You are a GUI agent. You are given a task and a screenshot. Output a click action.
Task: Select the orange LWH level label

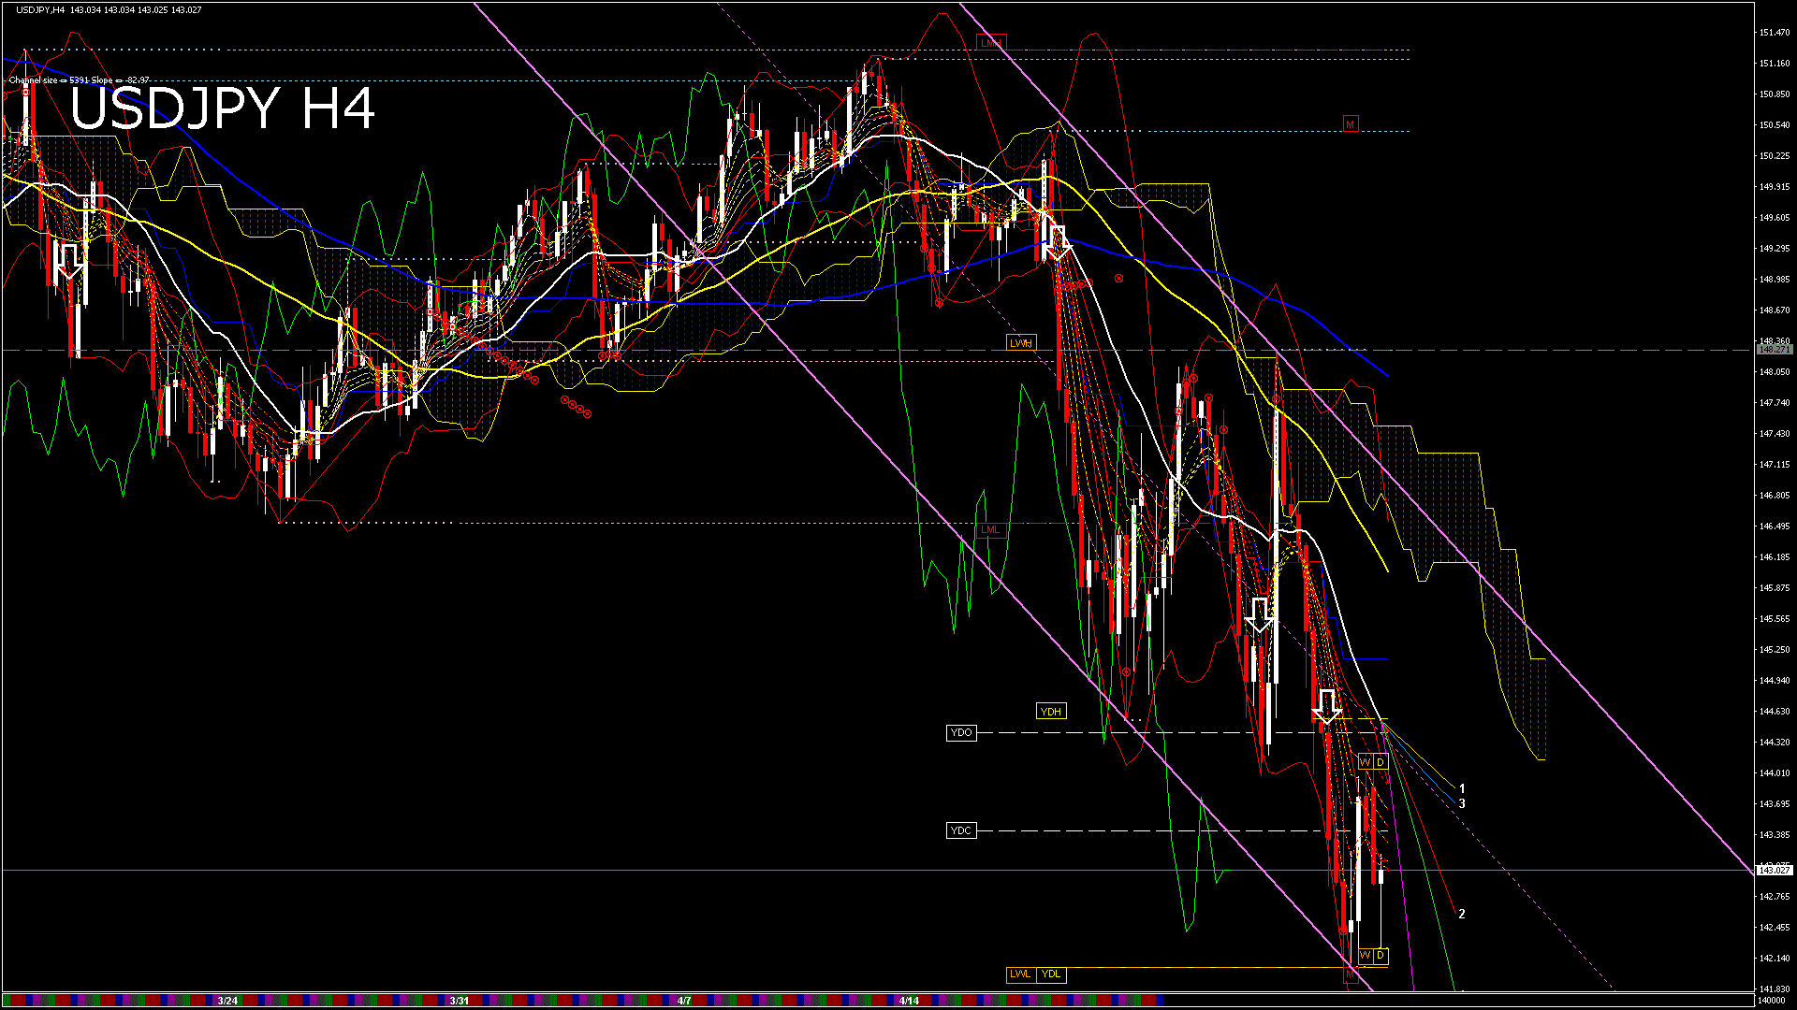pyautogui.click(x=1021, y=343)
